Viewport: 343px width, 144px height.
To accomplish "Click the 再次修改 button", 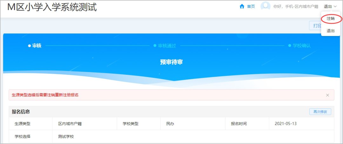I will [320, 112].
